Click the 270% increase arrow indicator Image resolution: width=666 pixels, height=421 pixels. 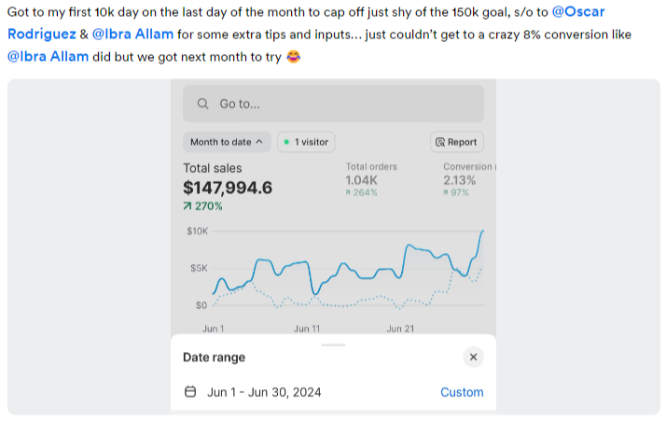[188, 206]
